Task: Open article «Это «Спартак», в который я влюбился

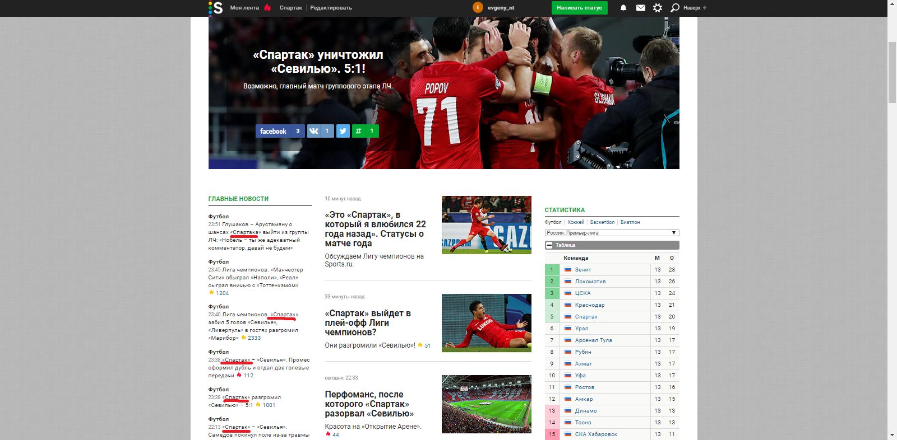Action: [x=376, y=229]
